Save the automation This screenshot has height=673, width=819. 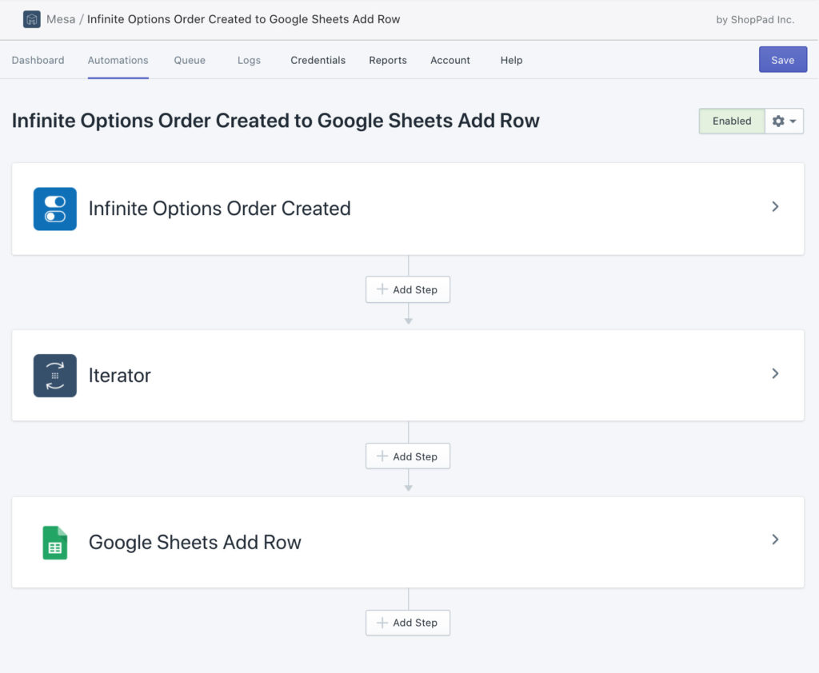[x=783, y=59]
